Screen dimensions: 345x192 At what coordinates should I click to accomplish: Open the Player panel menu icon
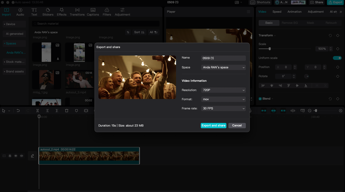[x=249, y=12]
